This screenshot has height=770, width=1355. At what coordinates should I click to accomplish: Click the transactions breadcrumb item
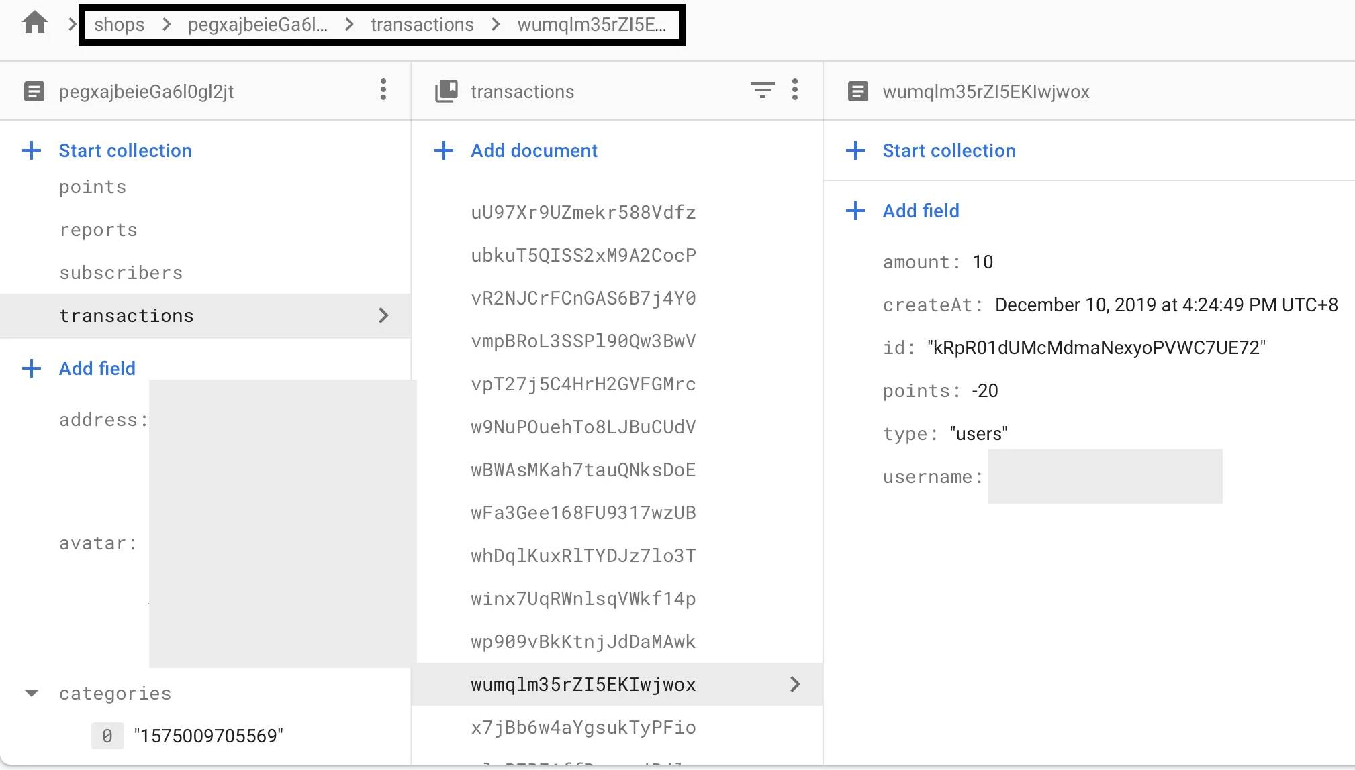tap(422, 25)
